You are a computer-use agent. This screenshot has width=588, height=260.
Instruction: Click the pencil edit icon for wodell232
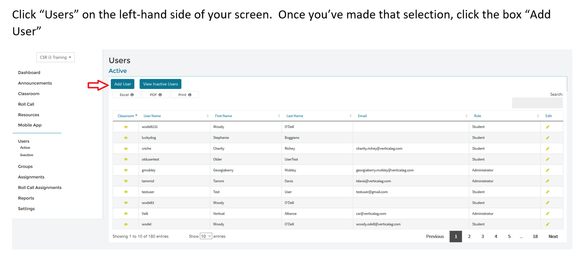(x=547, y=127)
